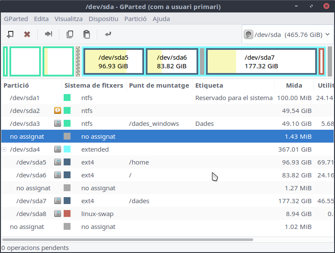Click the mounted key icon beside /dev/sda5

[57, 162]
